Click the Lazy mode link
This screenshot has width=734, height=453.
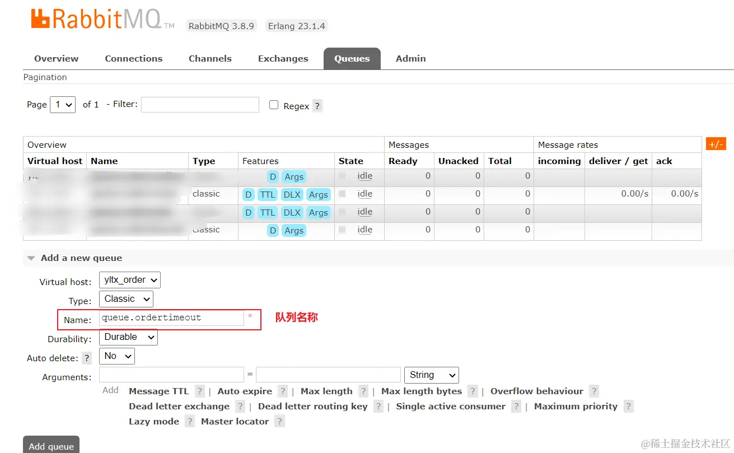point(154,422)
